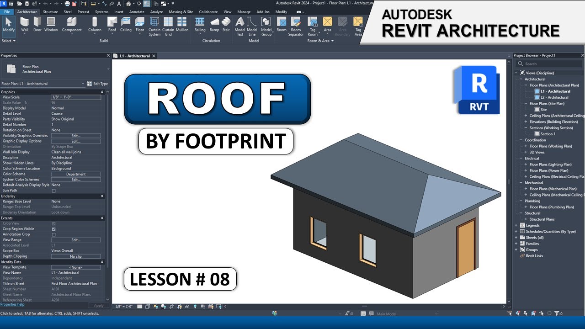Switch to the Massing & Site ribbon tab
585x329 pixels.
coord(181,12)
